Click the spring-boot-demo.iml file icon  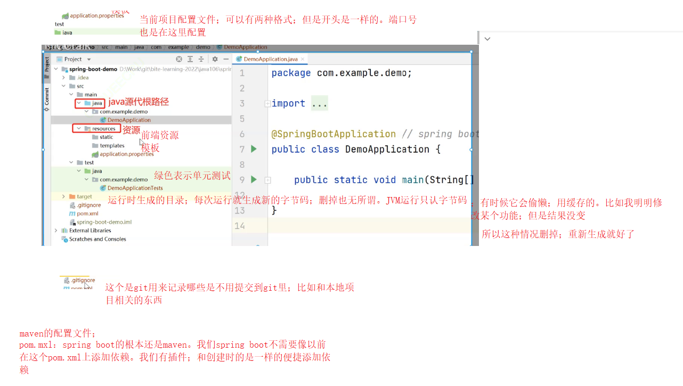click(73, 222)
